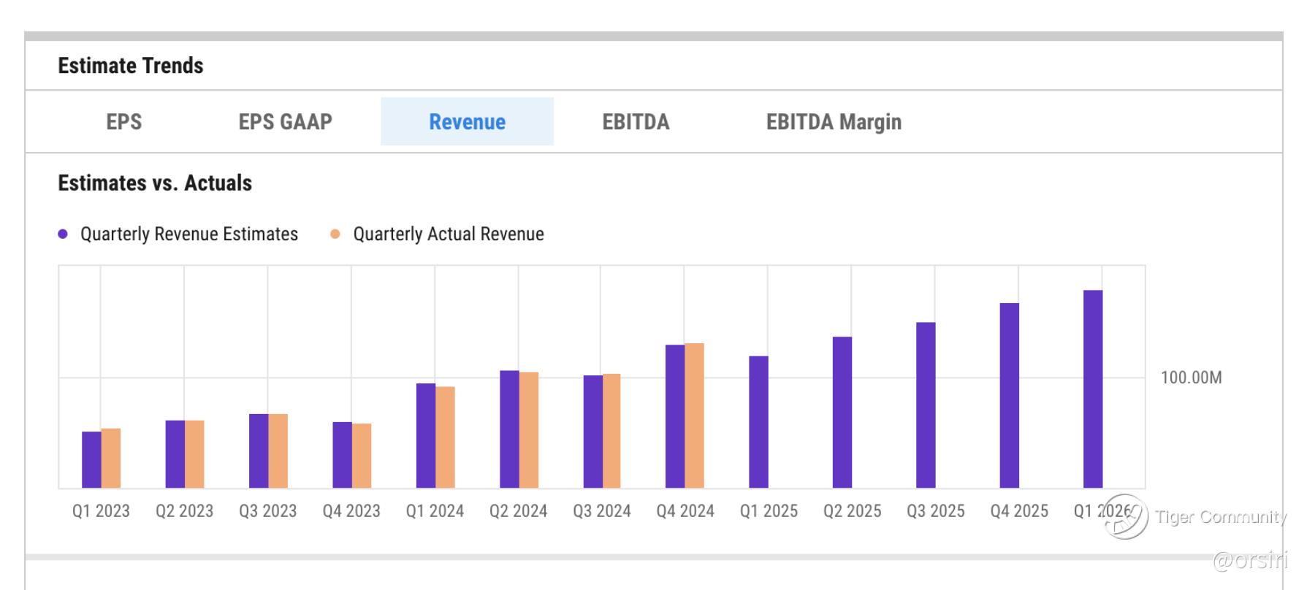The height and width of the screenshot is (590, 1315).
Task: Click the Q4 2024 actual revenue bar
Action: pyautogui.click(x=694, y=415)
